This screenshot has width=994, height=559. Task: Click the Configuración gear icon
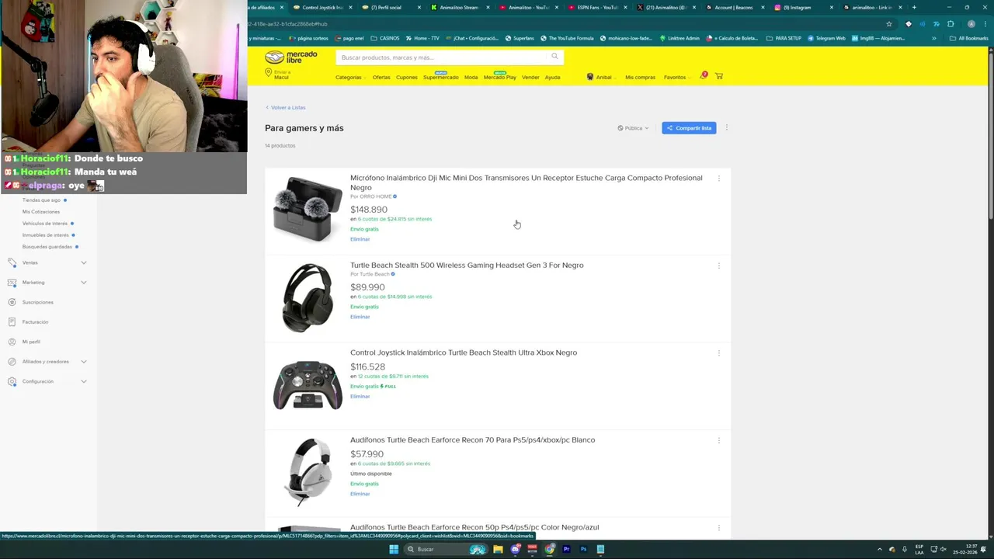12,381
